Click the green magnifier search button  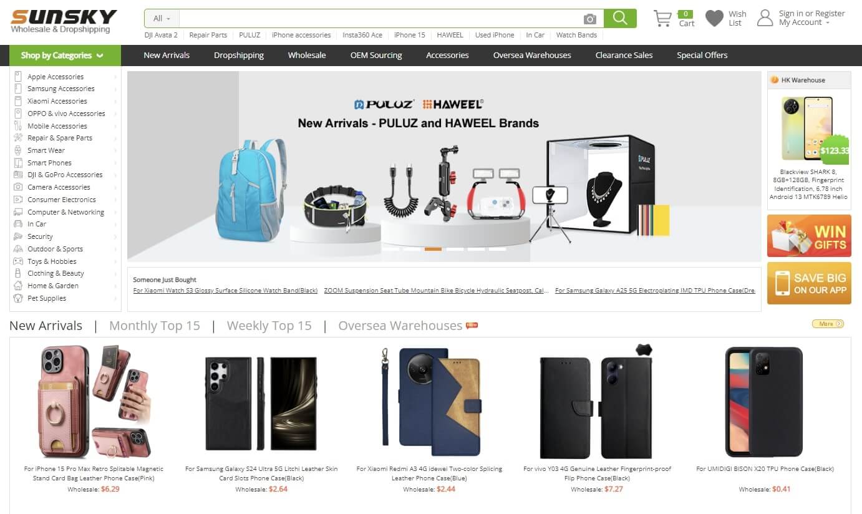click(620, 18)
